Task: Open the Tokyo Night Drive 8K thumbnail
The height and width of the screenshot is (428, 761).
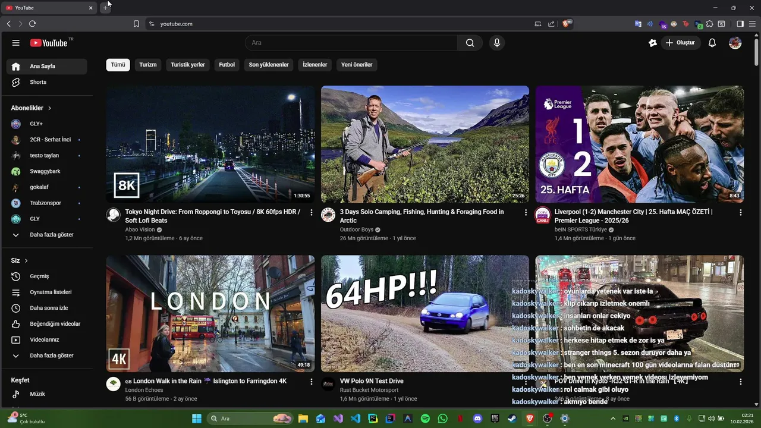Action: tap(210, 144)
